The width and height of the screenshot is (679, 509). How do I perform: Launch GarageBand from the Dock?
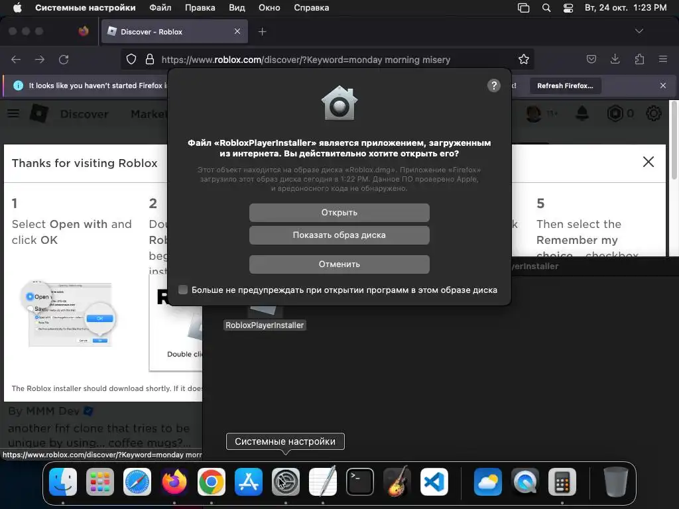coord(397,482)
